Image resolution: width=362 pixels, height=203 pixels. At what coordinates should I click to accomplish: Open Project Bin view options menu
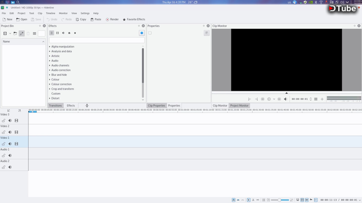click(x=35, y=33)
